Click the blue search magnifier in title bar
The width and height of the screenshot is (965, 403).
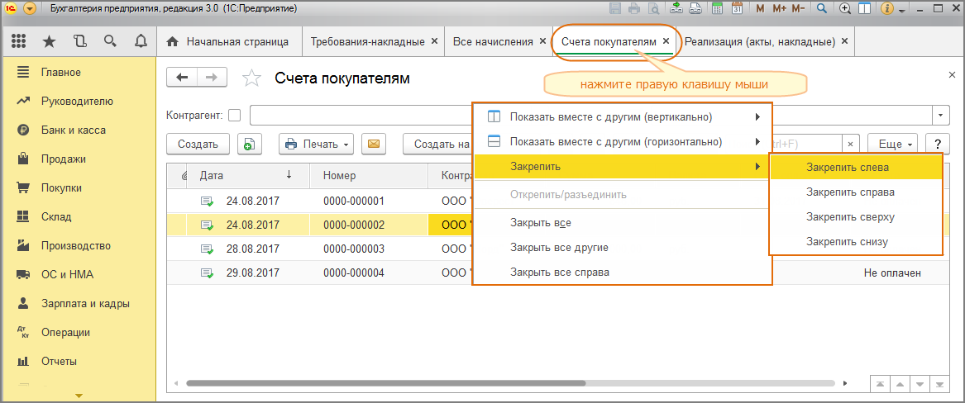tap(821, 9)
